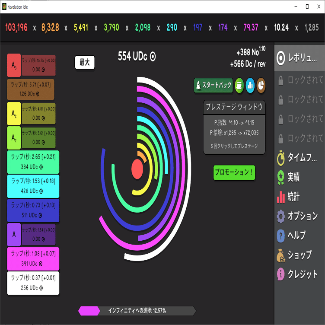
Task: Buy cyan upgrade costing 428 UDc
Action: [33, 186]
